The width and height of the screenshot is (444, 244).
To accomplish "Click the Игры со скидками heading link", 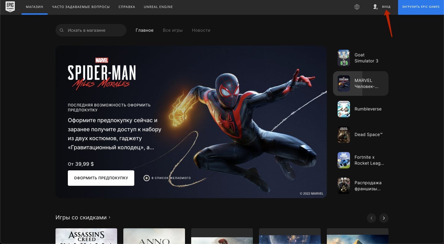I will click(81, 218).
